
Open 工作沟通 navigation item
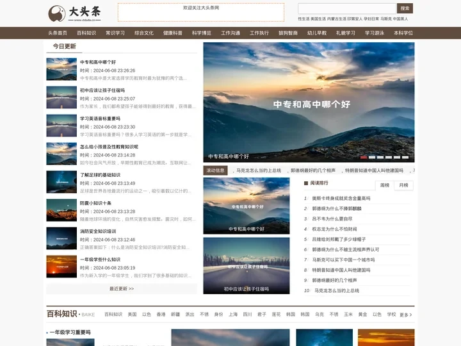coord(230,33)
